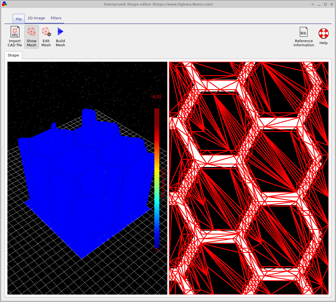The width and height of the screenshot is (336, 302).
Task: Click the gear badge on Edit Mesh
Action: pyautogui.click(x=49, y=34)
